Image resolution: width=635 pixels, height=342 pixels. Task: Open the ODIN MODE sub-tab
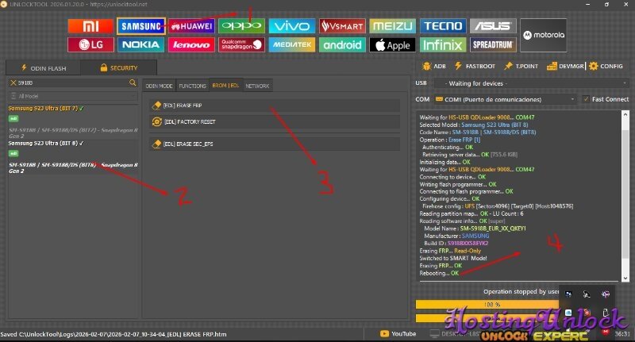[159, 86]
